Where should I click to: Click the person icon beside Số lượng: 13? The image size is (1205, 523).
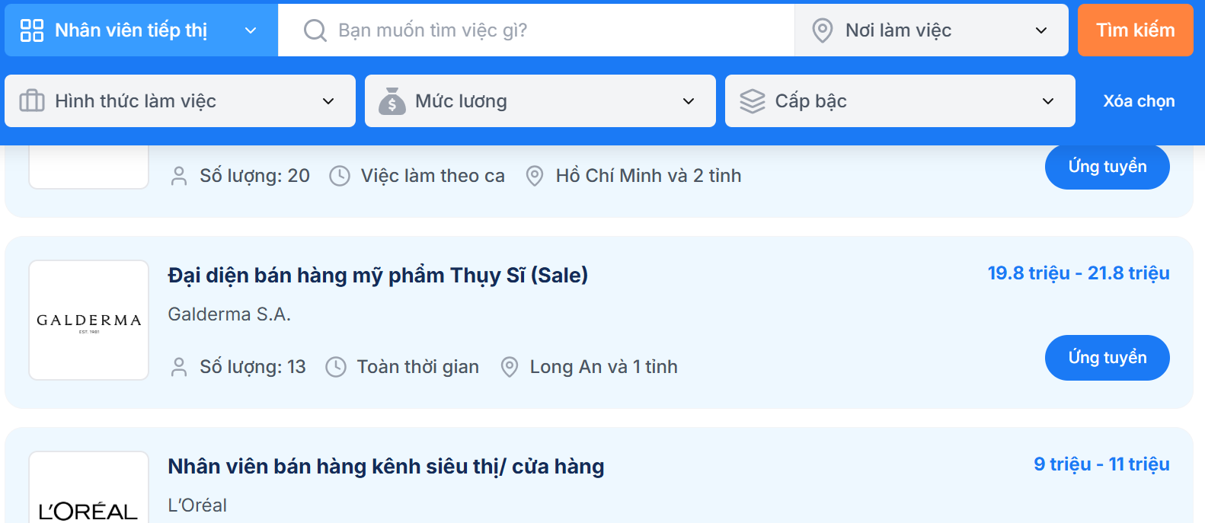[x=179, y=367]
